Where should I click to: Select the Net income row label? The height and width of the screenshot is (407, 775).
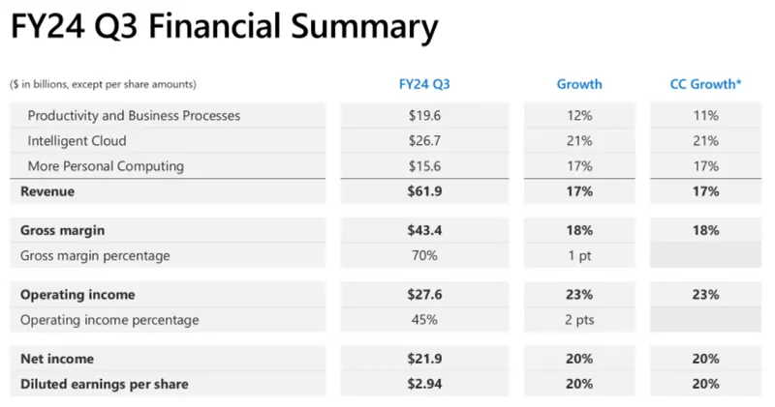coord(57,359)
